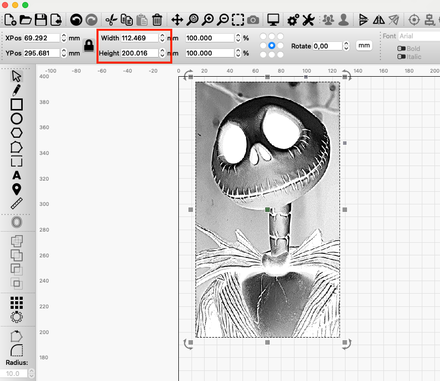440x381 pixels.
Task: Click the Offset Shapes tool
Action: click(x=17, y=222)
